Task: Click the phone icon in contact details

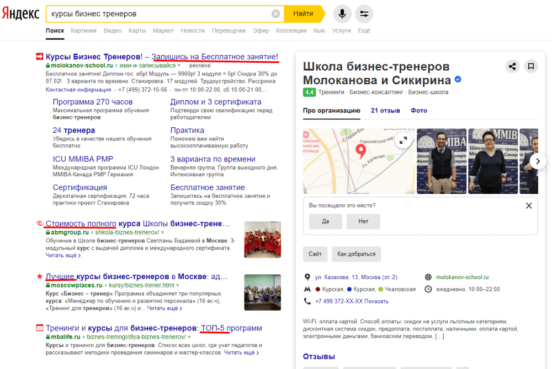Action: 307,301
